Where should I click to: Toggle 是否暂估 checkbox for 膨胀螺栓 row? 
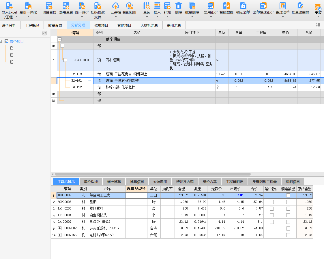click(x=272, y=209)
